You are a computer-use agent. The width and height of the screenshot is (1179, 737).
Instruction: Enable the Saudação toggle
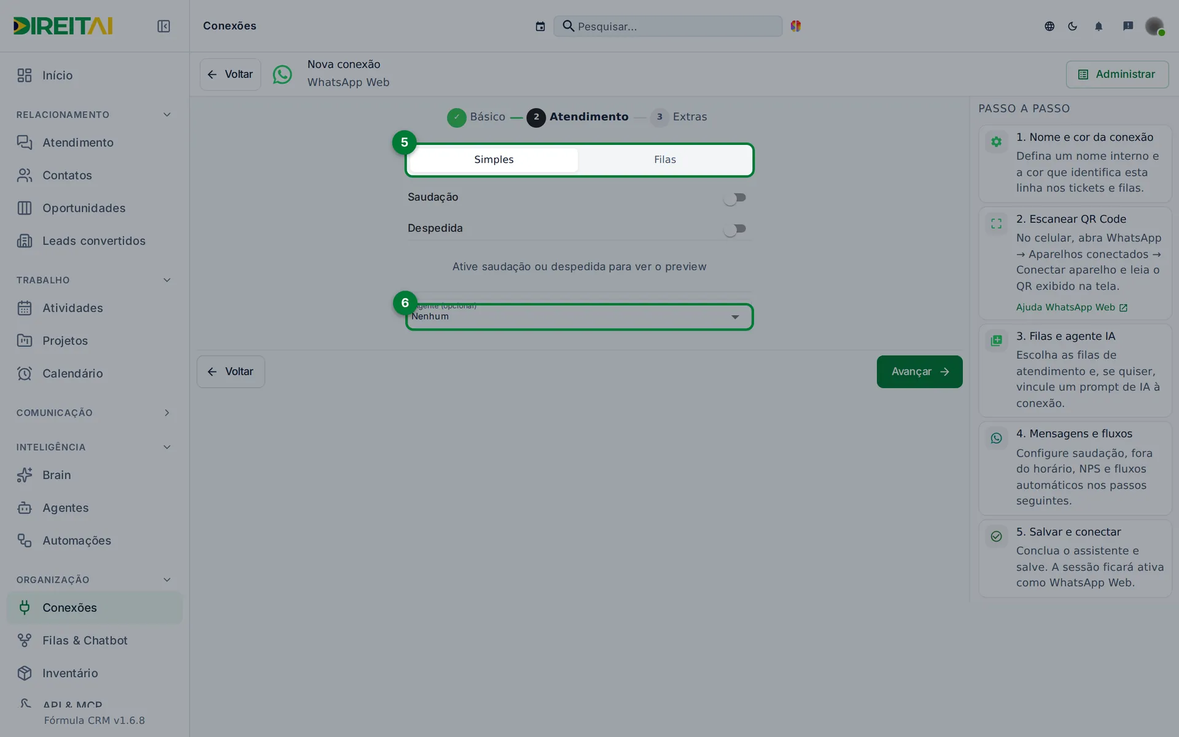734,198
